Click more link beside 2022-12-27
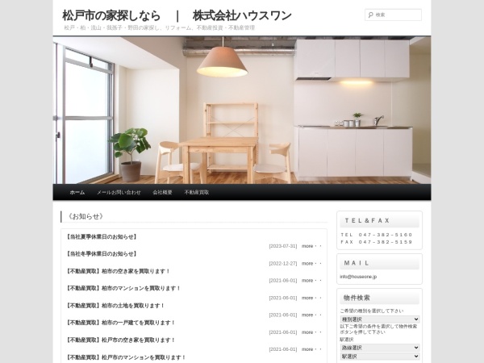 [x=311, y=263]
